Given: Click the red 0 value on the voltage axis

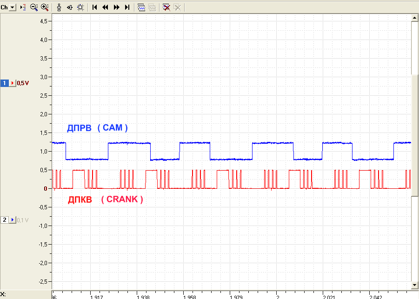Looking at the screenshot, I should click(x=46, y=189).
